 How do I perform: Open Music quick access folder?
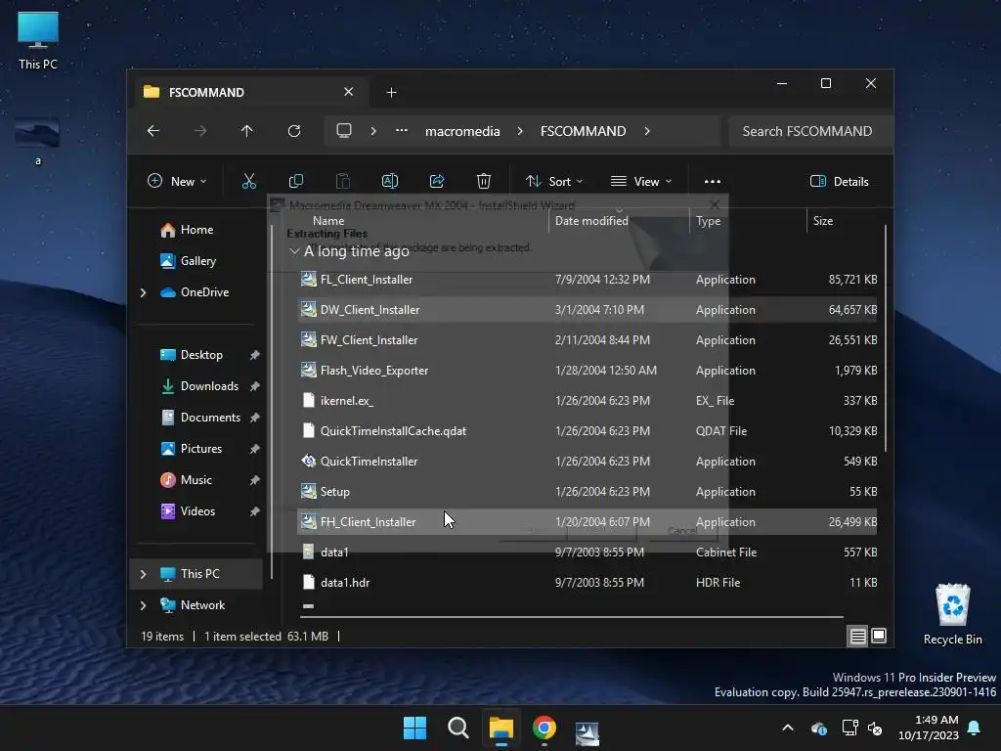pyautogui.click(x=196, y=480)
